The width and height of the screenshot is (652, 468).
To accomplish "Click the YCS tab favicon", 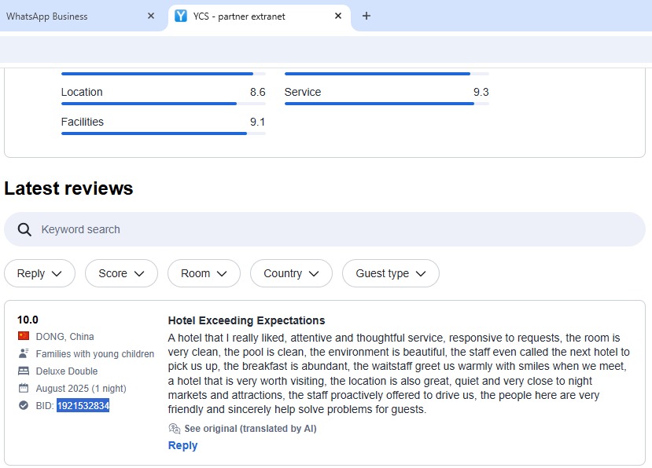I will [181, 16].
